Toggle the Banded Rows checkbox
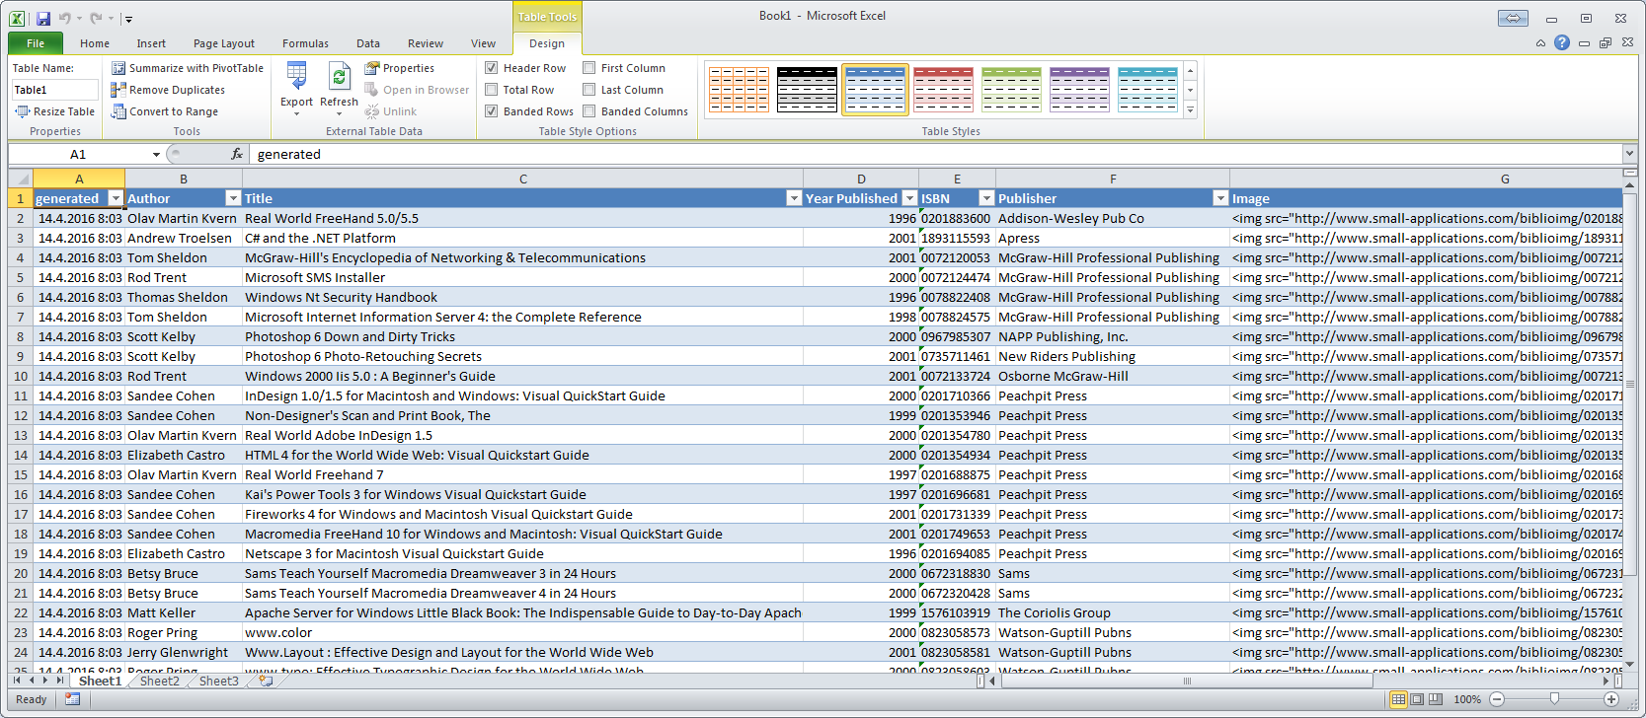The height and width of the screenshot is (718, 1646). 491,111
